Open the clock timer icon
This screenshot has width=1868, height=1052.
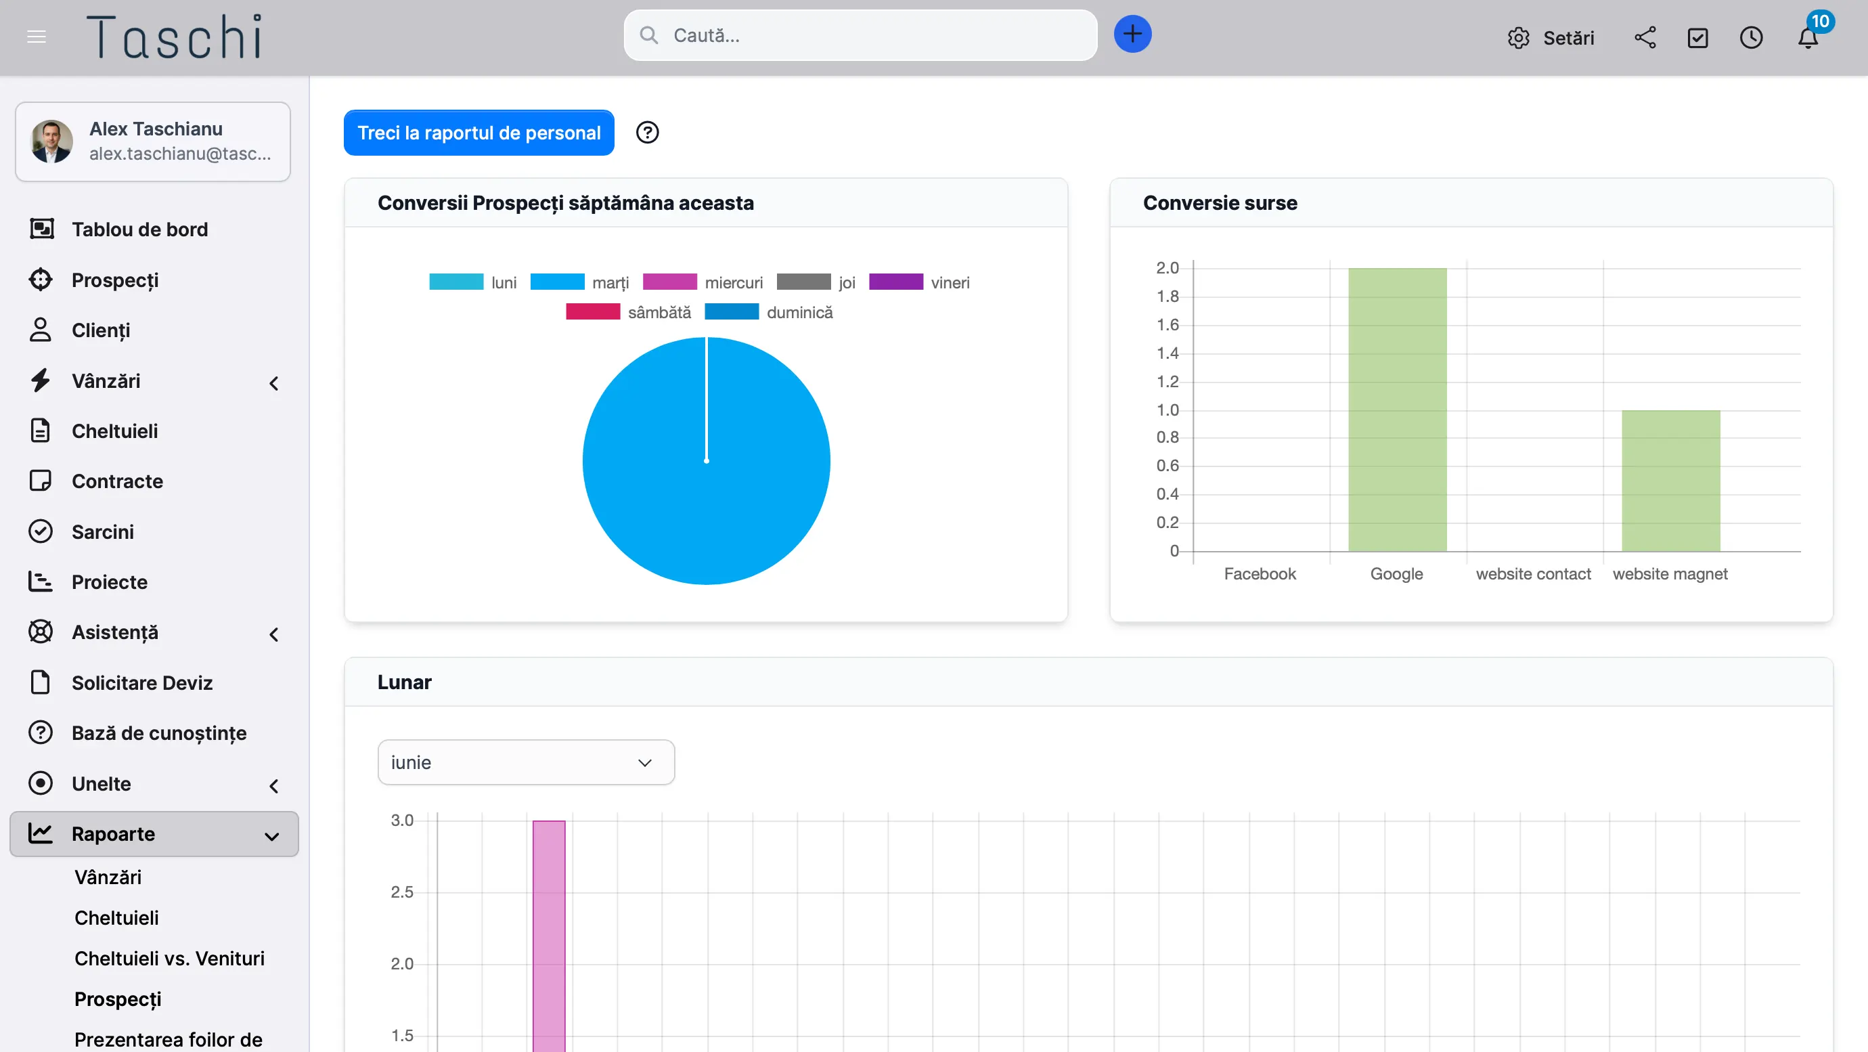point(1750,38)
